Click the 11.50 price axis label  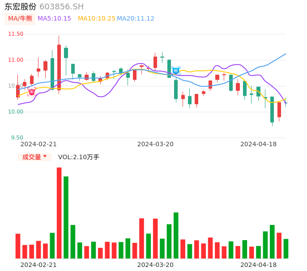[16, 34]
